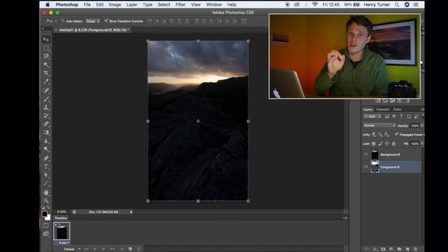Filter layers by shape layer icon
The height and width of the screenshot is (252, 448).
pyautogui.click(x=409, y=116)
